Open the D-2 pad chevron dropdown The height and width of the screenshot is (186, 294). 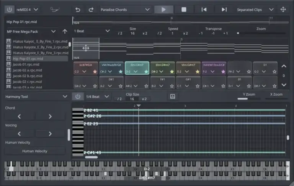point(136,72)
